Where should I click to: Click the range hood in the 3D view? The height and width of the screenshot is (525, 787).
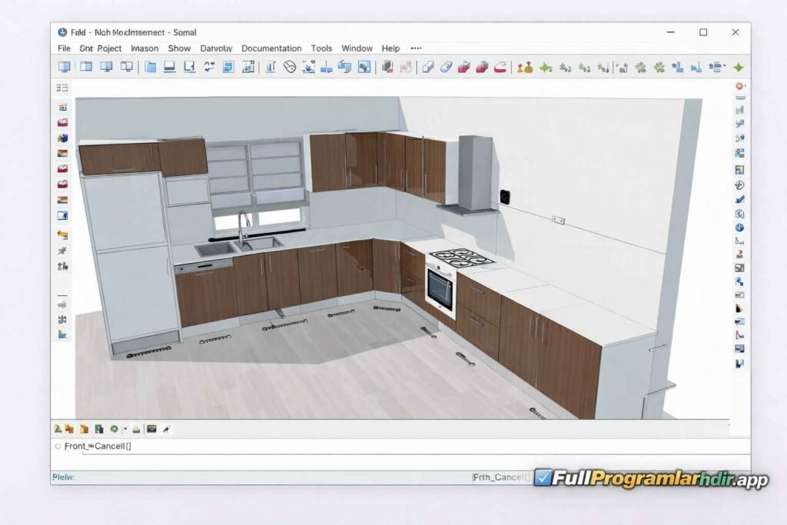click(473, 174)
